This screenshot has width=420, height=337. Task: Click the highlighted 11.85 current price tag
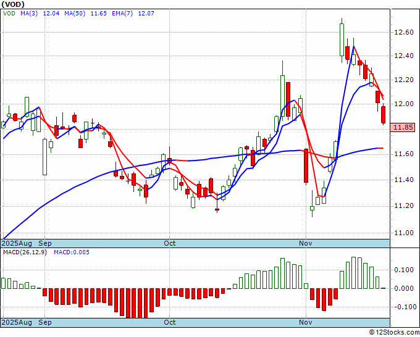403,127
